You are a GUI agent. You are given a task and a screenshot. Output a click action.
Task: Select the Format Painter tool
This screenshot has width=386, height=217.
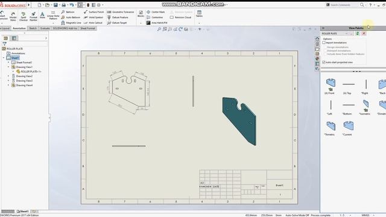pos(34,16)
